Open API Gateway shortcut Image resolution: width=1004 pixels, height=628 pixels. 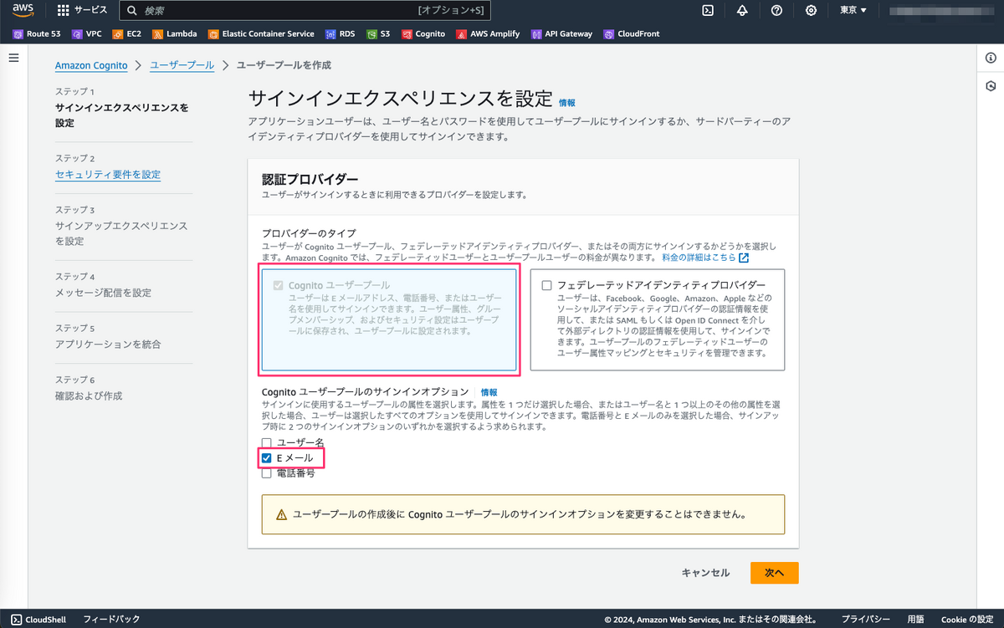pos(561,34)
